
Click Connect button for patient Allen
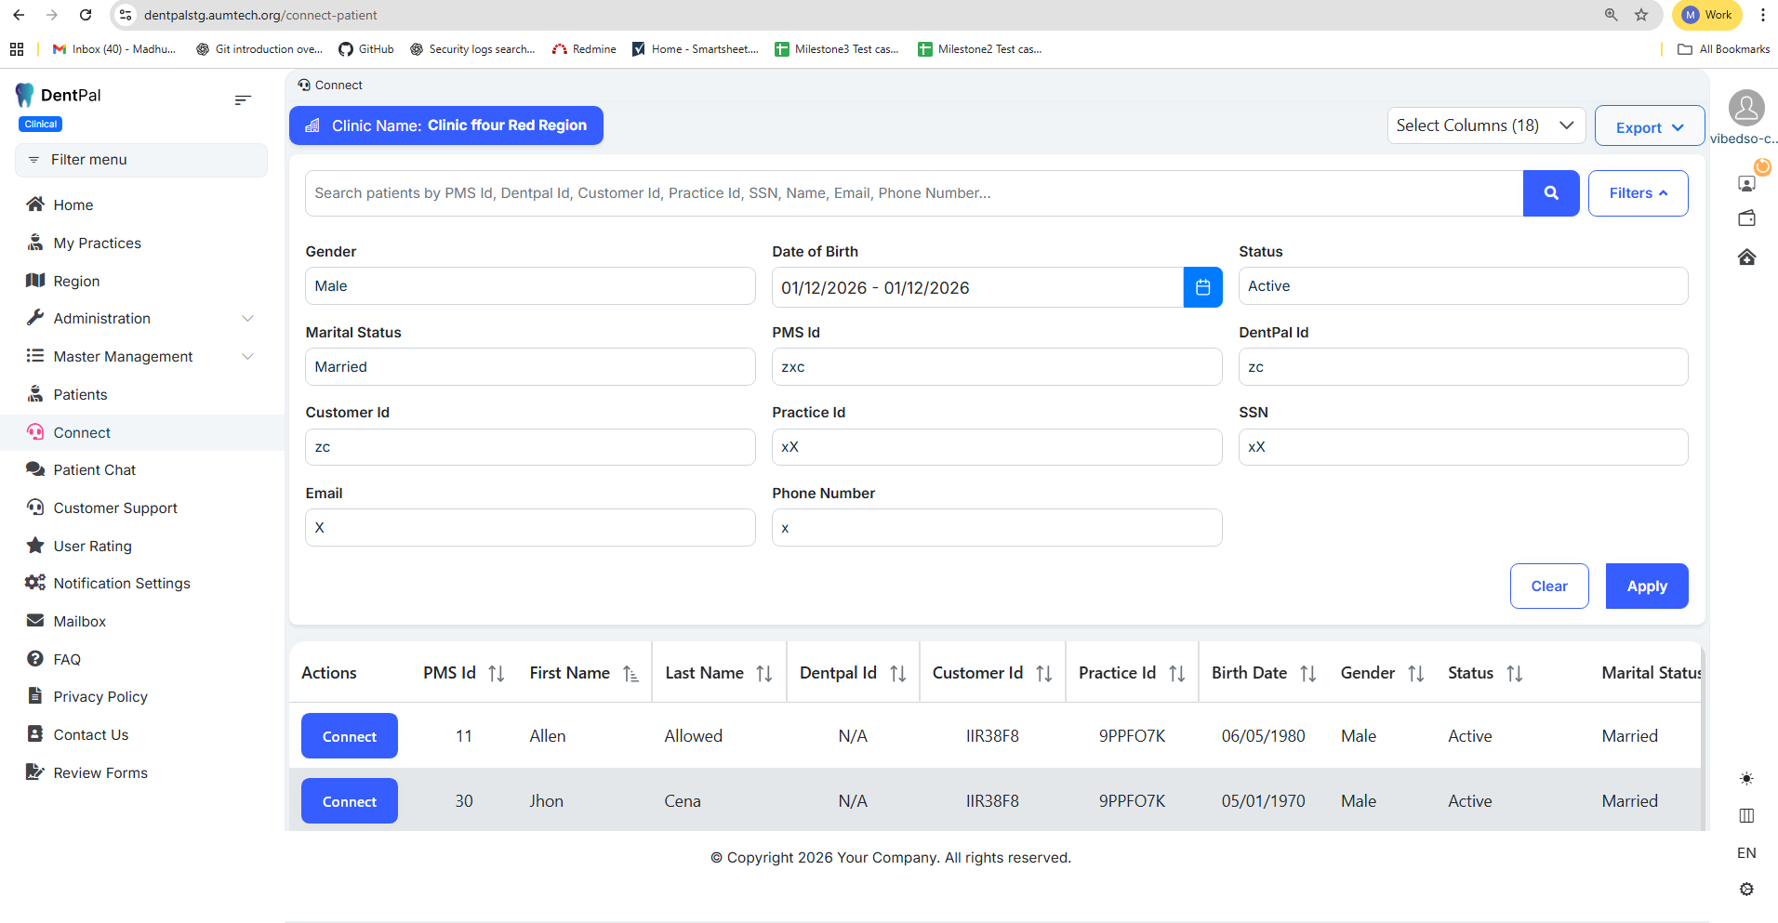[350, 736]
